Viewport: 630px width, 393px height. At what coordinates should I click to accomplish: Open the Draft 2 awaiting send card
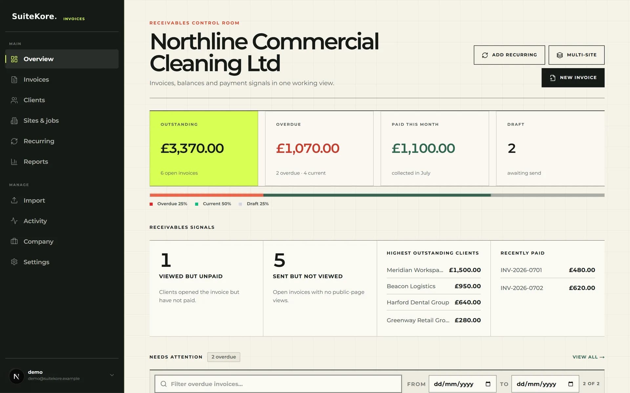(550, 148)
